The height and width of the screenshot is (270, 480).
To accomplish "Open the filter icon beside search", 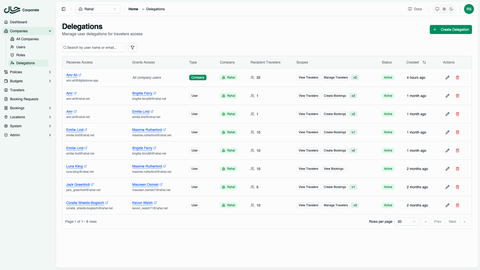I will [x=132, y=47].
